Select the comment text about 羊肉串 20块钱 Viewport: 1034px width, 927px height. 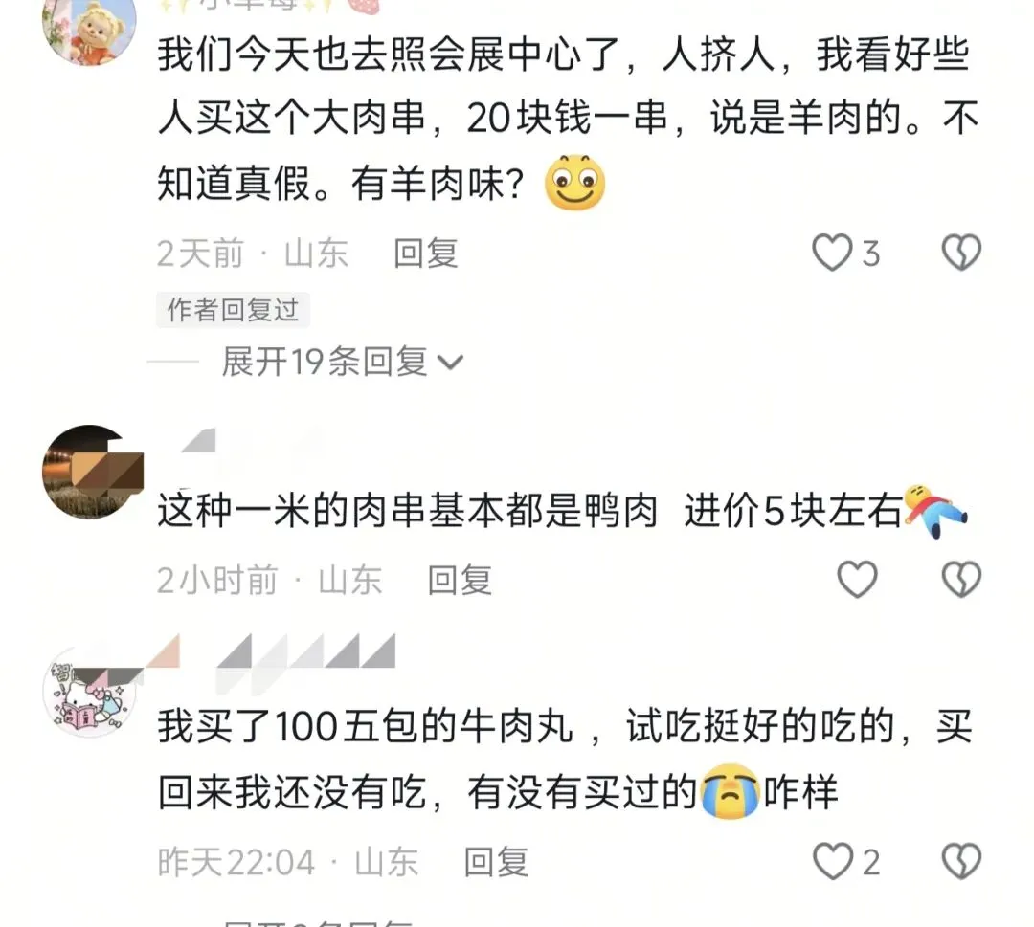click(x=567, y=119)
